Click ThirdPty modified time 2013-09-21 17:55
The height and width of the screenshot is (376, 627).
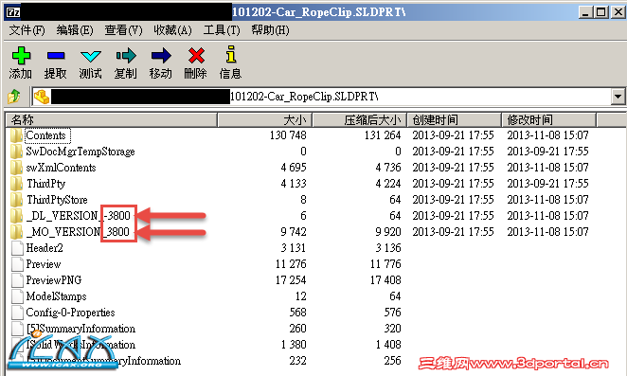(x=547, y=184)
